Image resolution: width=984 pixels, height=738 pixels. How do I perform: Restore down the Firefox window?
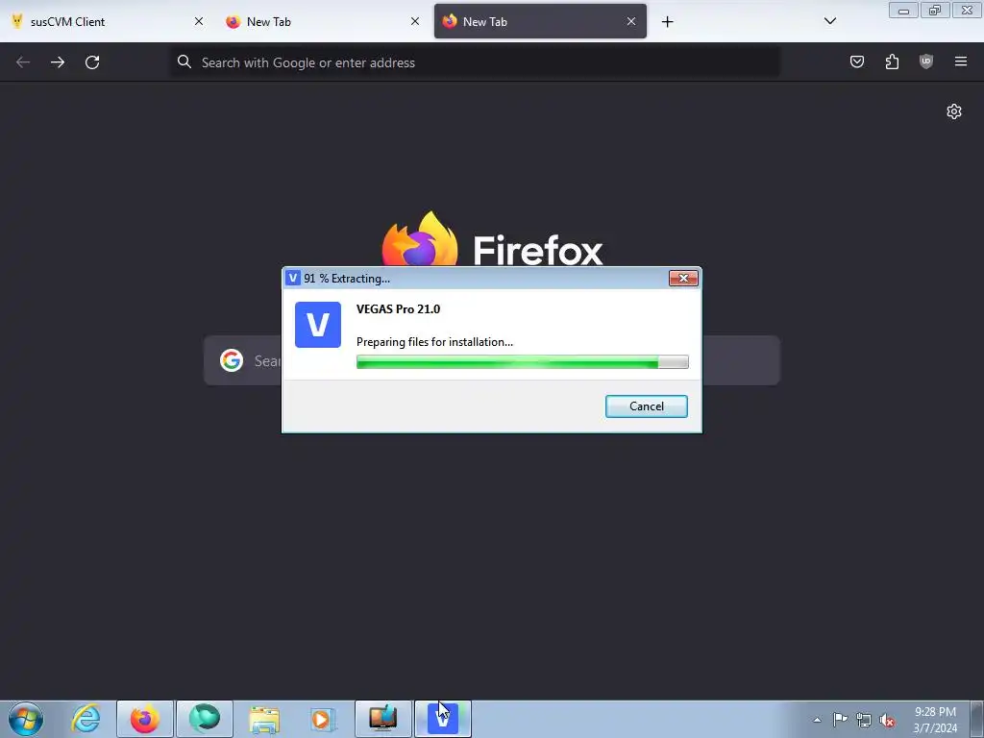[935, 10]
